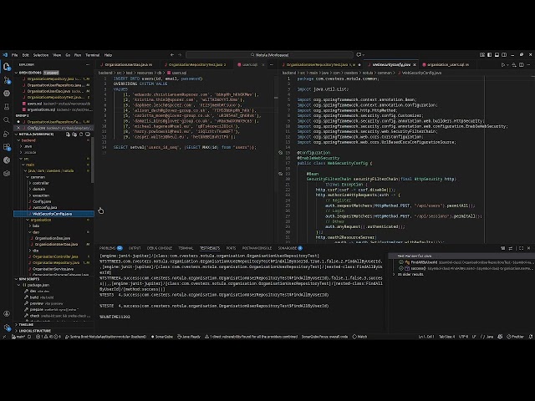535x401 pixels.
Task: Open the Testing beaker view
Action: click(x=7, y=107)
